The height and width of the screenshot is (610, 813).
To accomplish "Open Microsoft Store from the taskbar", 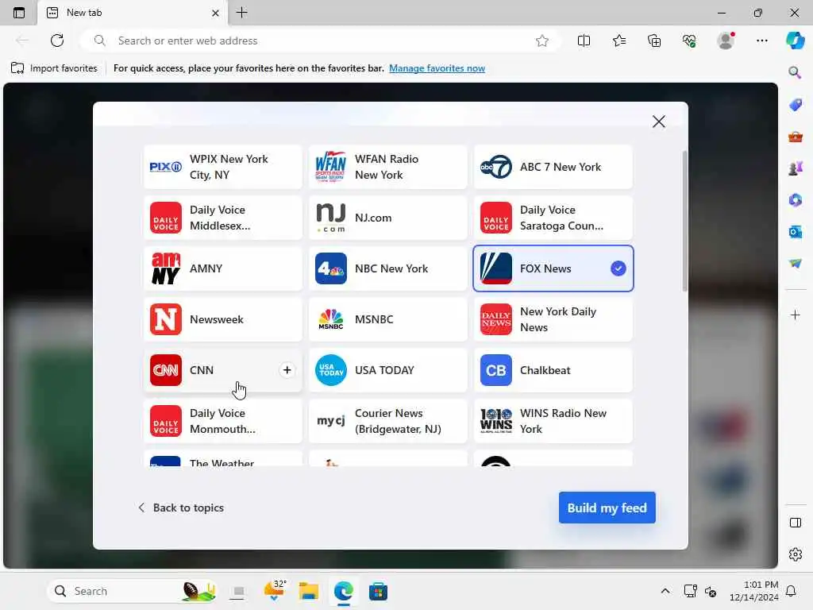I will 378,591.
